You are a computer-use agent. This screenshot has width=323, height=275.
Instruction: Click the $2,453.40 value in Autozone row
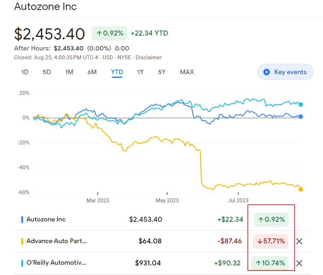pos(146,219)
